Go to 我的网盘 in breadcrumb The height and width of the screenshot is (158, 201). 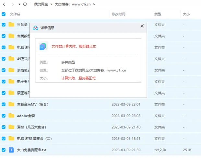(41, 4)
